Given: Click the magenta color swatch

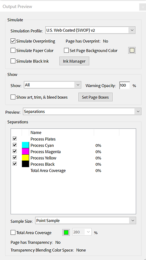Looking at the screenshot, I should [x=25, y=151].
